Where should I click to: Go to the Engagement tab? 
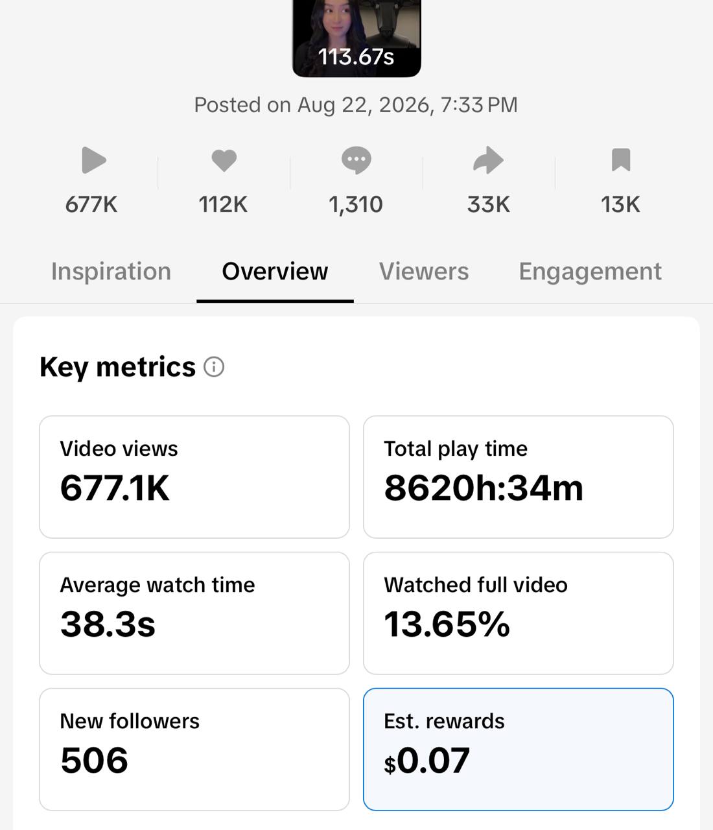590,271
